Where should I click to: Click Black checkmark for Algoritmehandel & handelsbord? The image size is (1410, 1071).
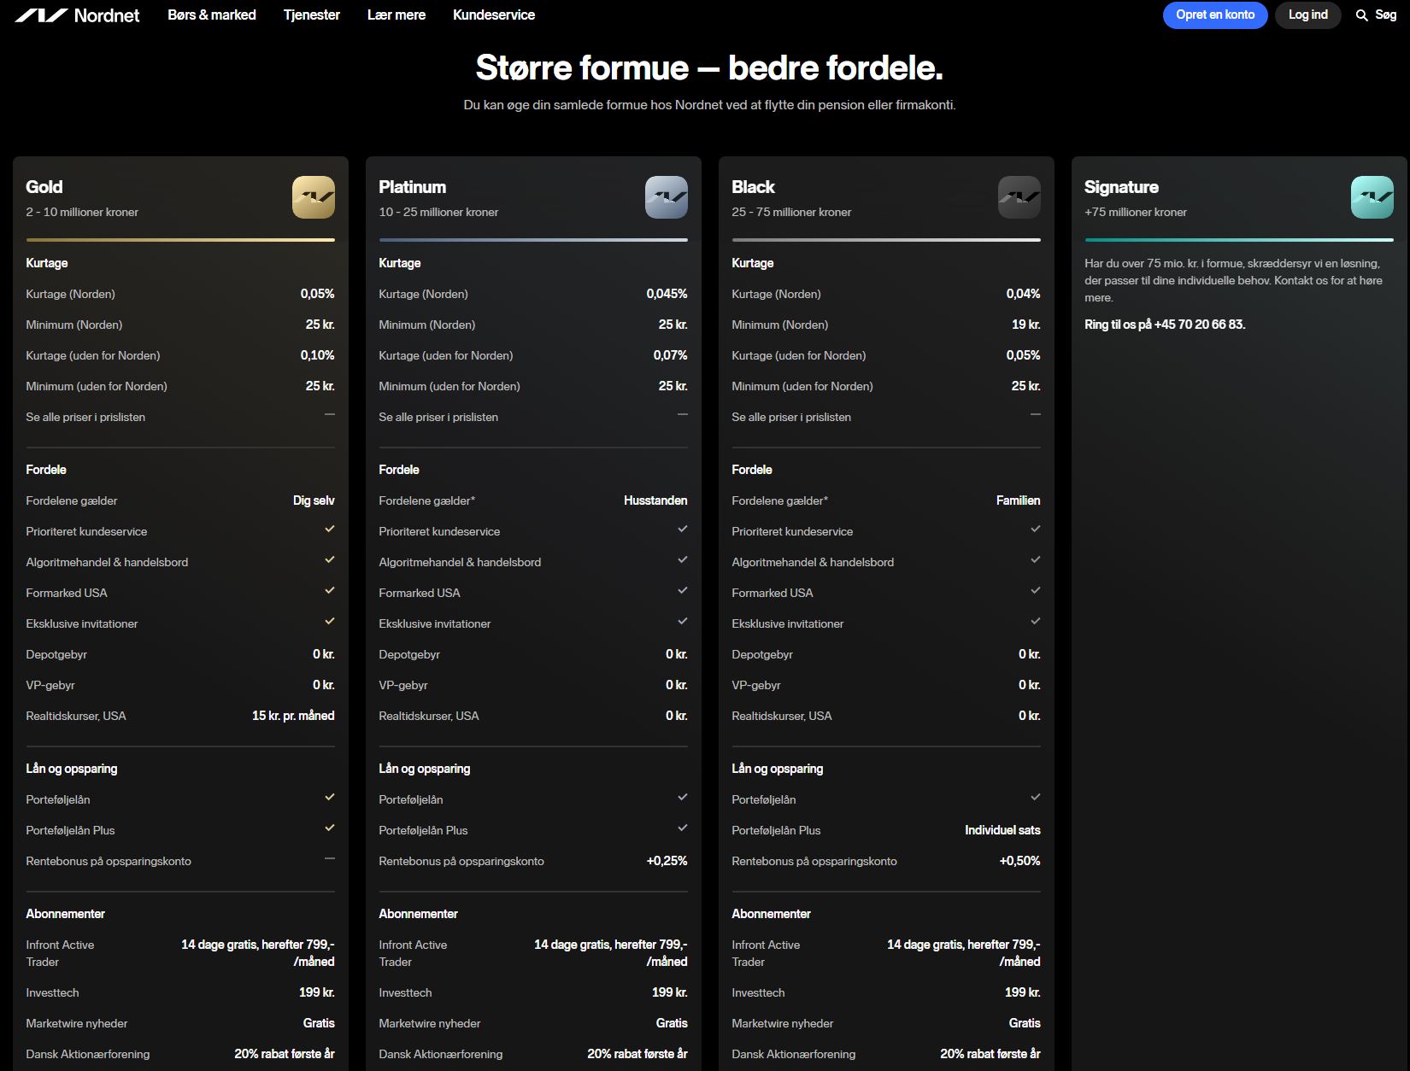pos(1036,560)
